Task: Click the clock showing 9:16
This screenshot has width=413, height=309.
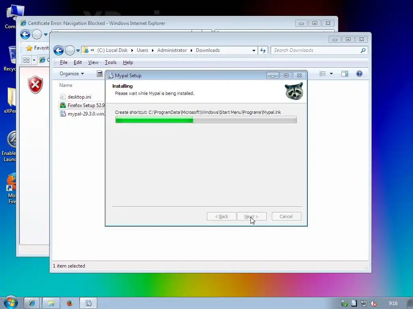Action: tap(393, 303)
